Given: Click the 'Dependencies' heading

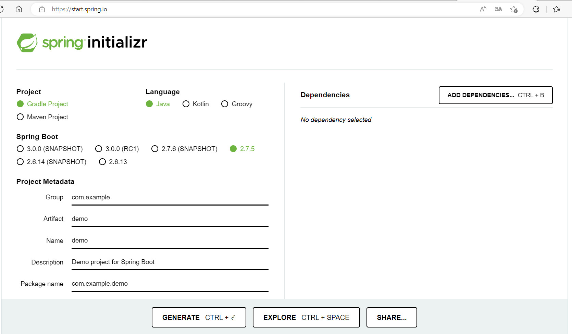Looking at the screenshot, I should pos(325,95).
